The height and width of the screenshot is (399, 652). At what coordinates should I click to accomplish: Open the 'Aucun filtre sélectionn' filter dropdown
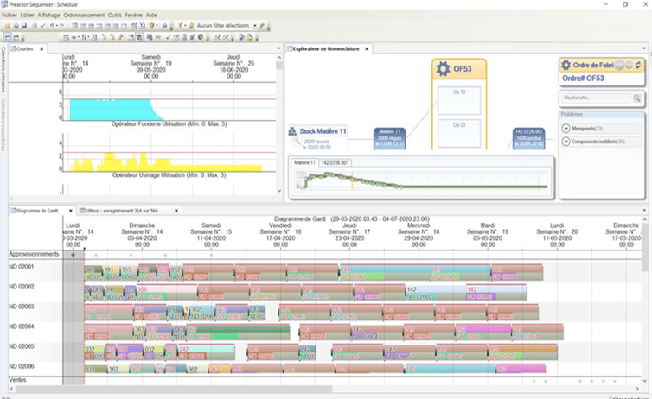click(254, 26)
